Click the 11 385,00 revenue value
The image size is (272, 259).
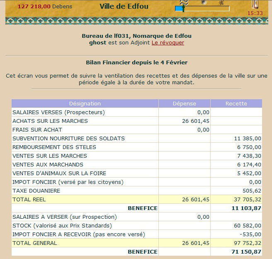(x=248, y=138)
